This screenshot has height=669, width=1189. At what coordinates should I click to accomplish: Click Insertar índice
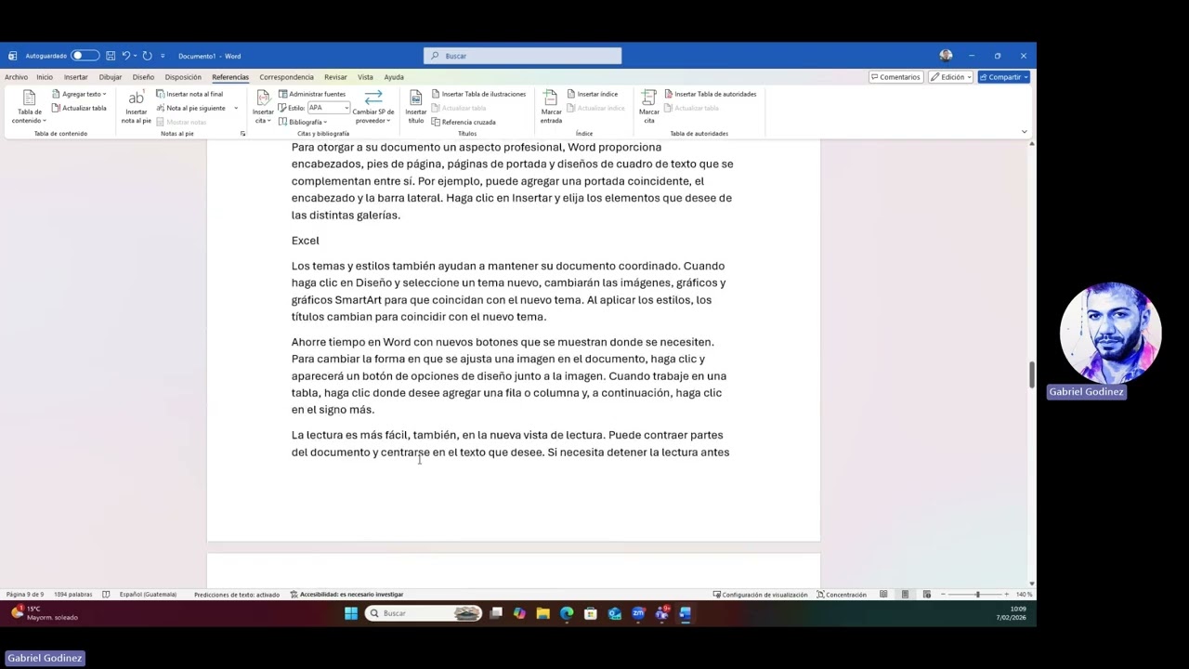click(592, 94)
